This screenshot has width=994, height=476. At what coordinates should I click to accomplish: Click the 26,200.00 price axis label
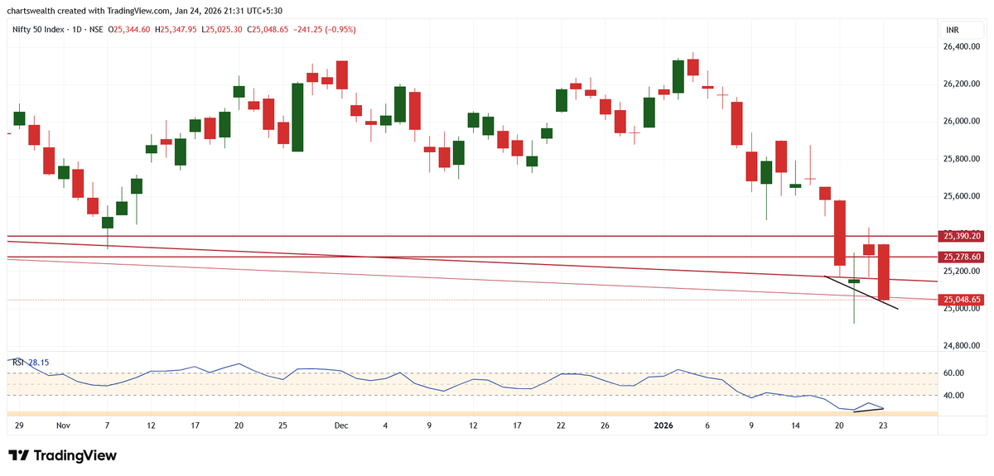[x=963, y=84]
